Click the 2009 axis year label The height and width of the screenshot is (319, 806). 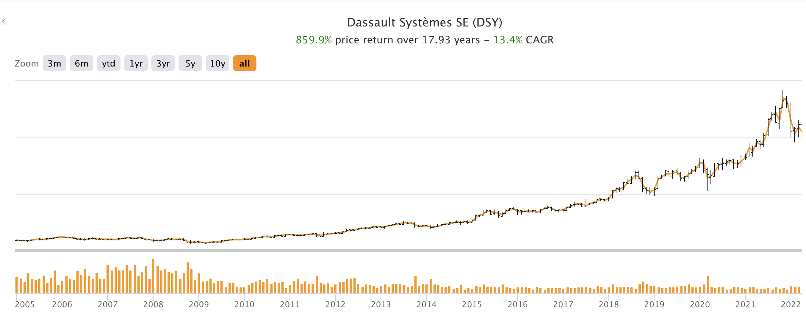pyautogui.click(x=199, y=304)
